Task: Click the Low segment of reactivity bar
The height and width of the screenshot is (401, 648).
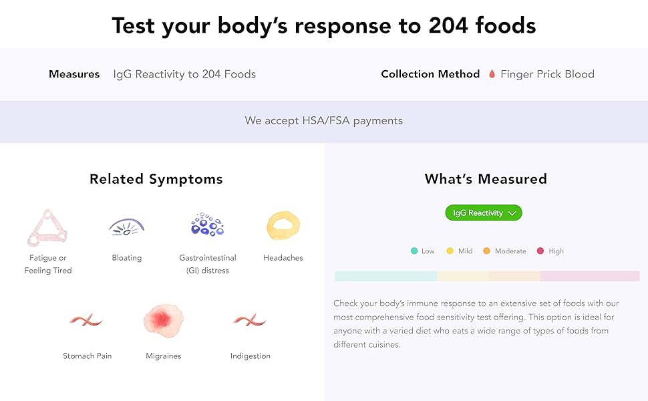Action: pyautogui.click(x=385, y=276)
